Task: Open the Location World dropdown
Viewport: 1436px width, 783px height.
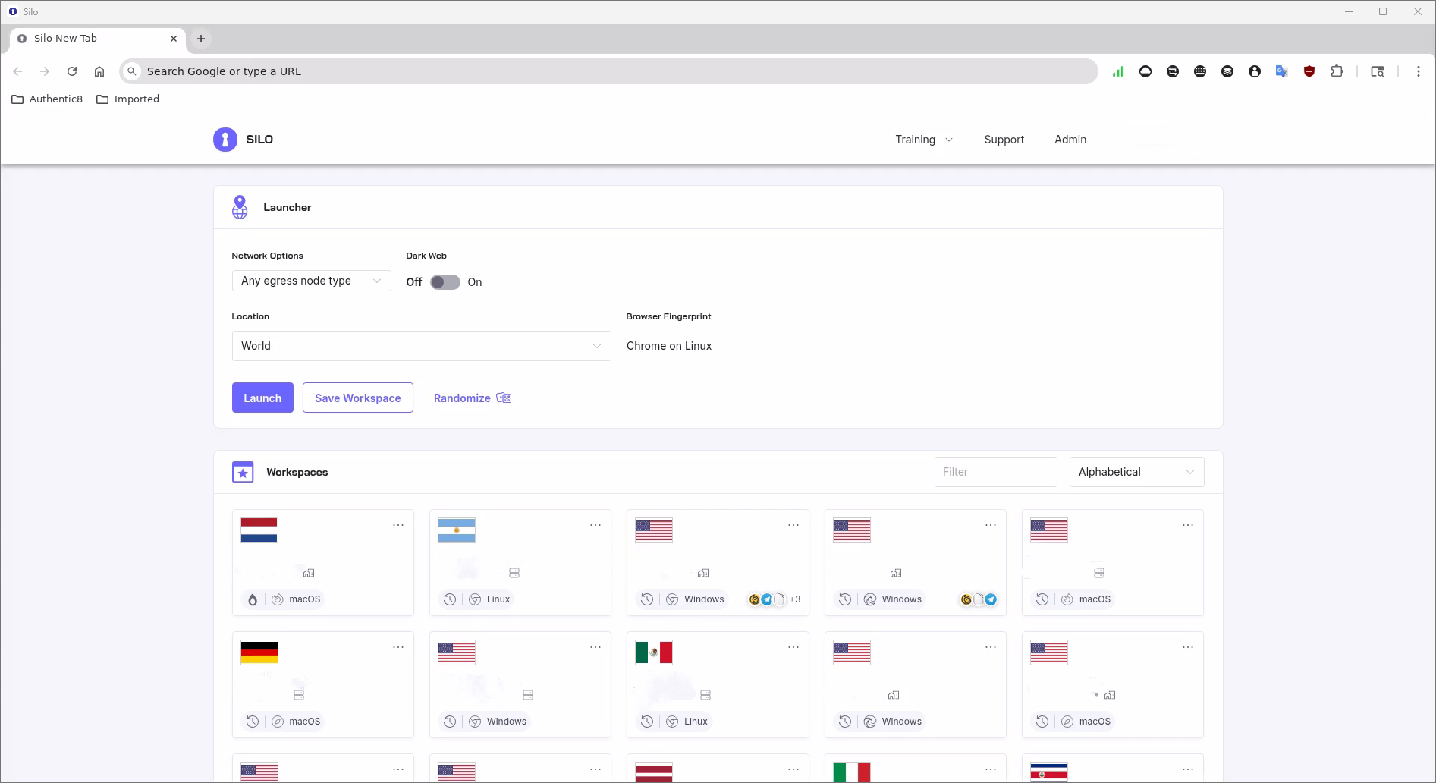Action: [422, 346]
